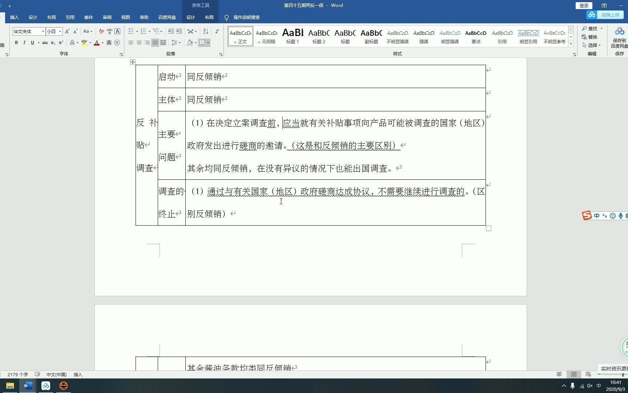Align text left

point(131,43)
